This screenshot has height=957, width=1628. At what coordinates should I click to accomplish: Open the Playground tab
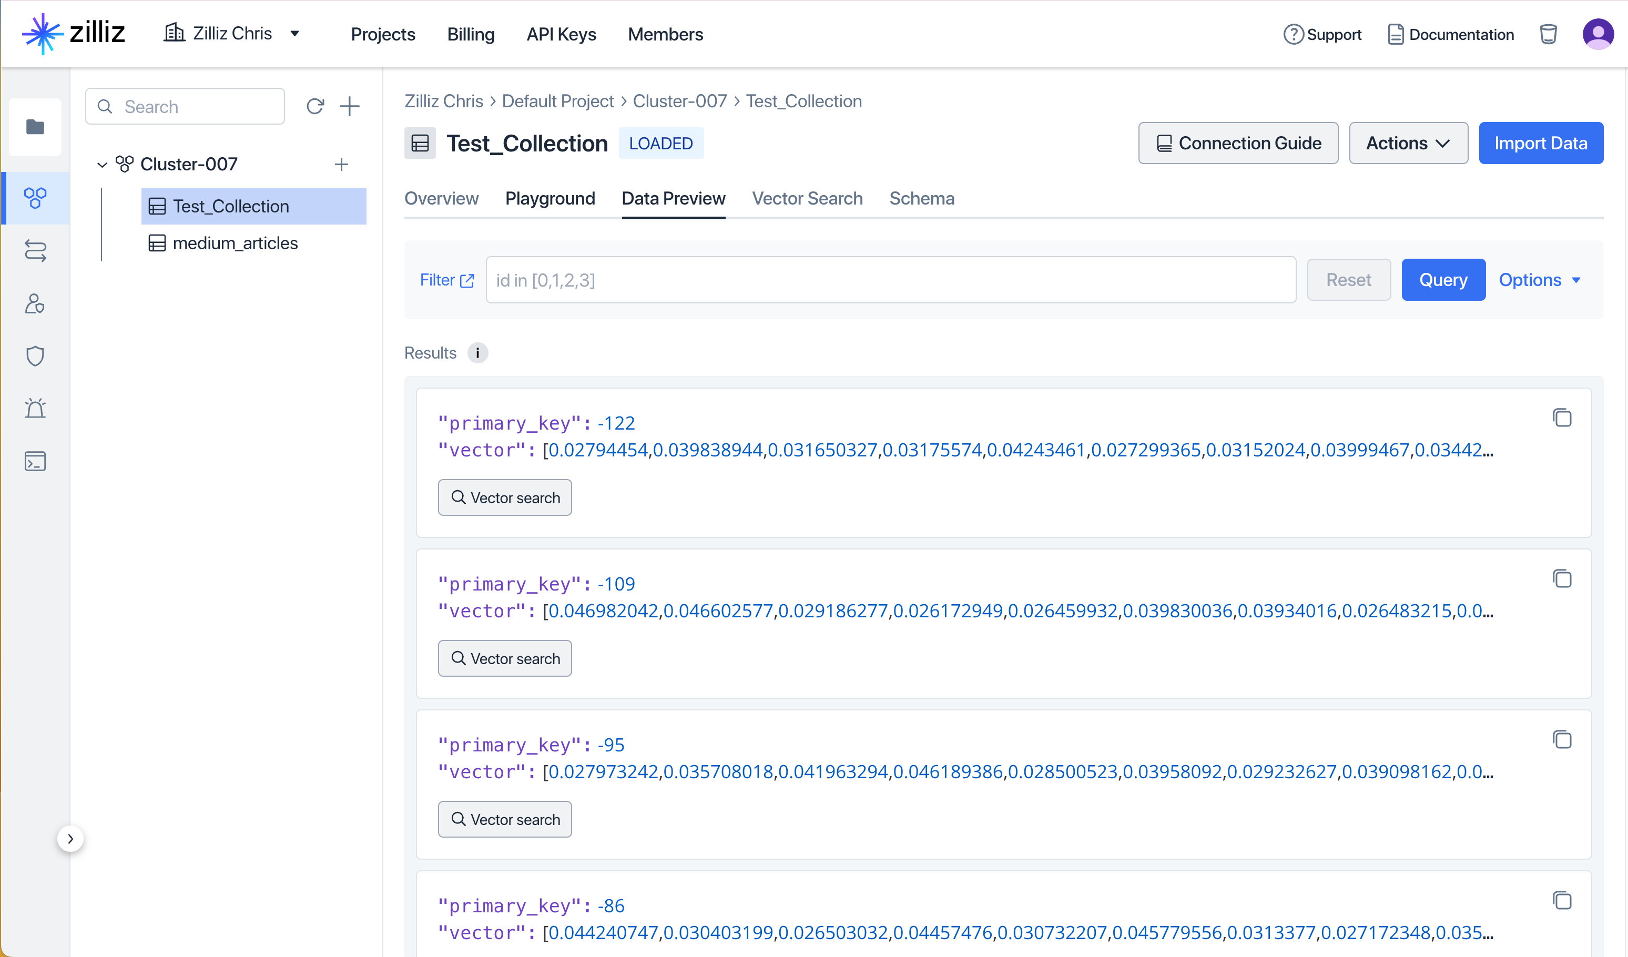(x=550, y=198)
